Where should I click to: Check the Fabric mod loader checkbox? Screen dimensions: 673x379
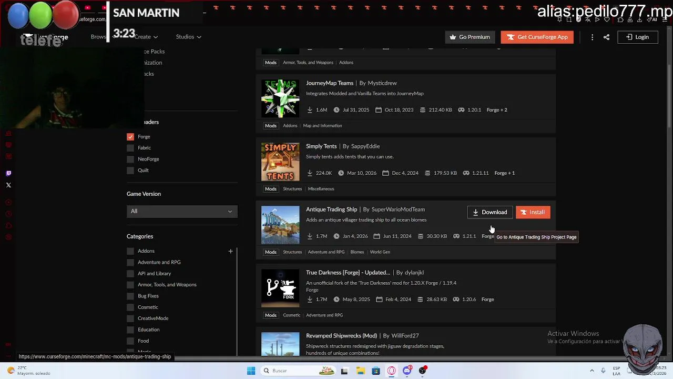coord(130,148)
